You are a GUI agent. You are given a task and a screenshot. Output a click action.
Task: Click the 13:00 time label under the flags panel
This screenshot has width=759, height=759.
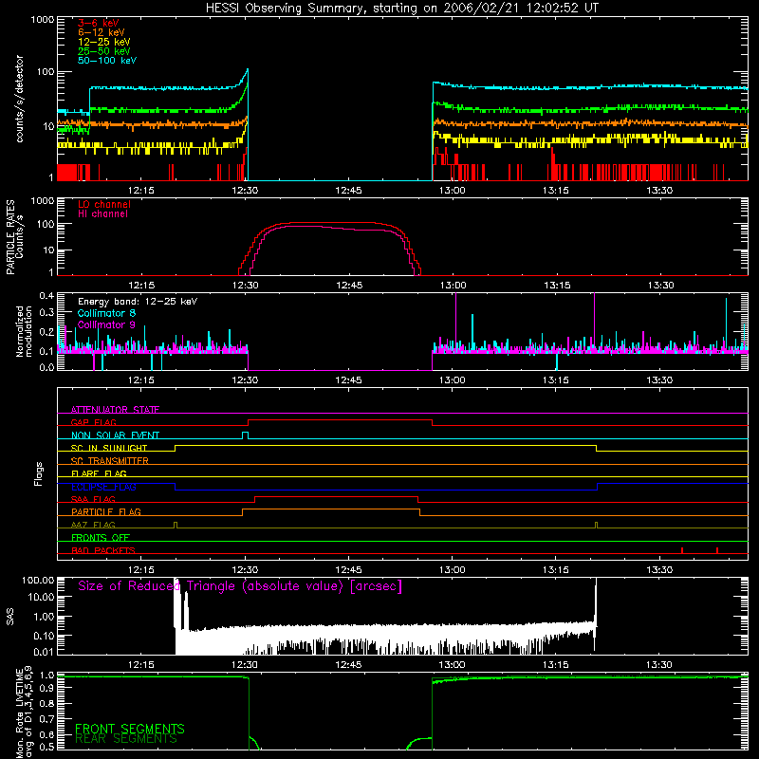(x=453, y=570)
